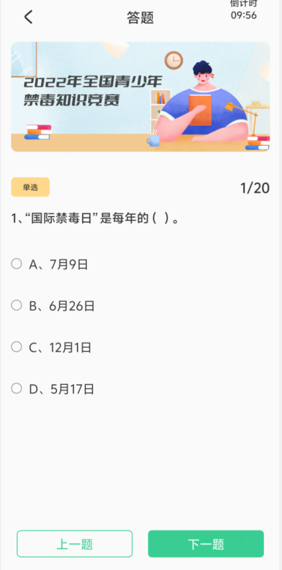
Task: Tap the 1/20 question progress counter
Action: pos(255,188)
